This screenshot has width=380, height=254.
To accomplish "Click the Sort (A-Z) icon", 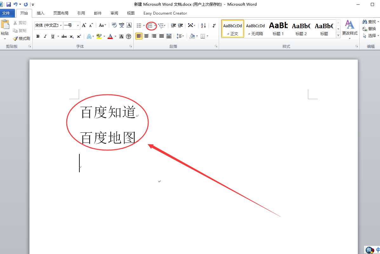I will tap(203, 25).
